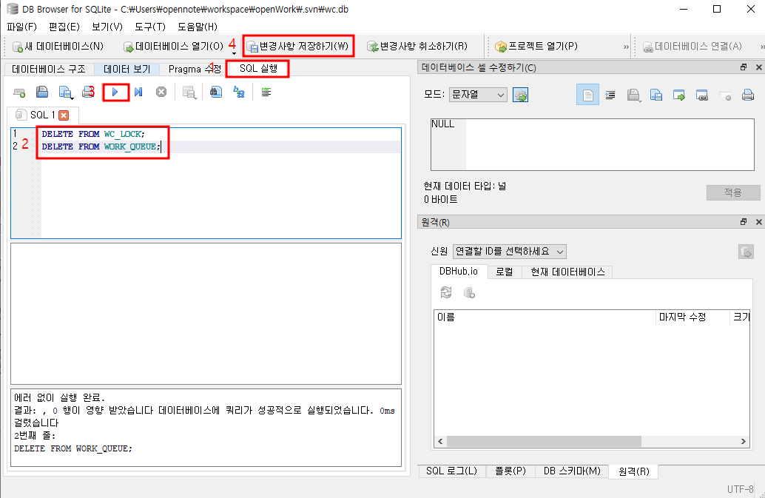Open the 보기(V) menu
This screenshot has width=765, height=498.
(x=107, y=27)
